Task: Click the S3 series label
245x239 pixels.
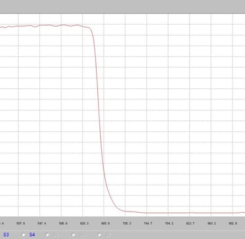Action: (6, 234)
